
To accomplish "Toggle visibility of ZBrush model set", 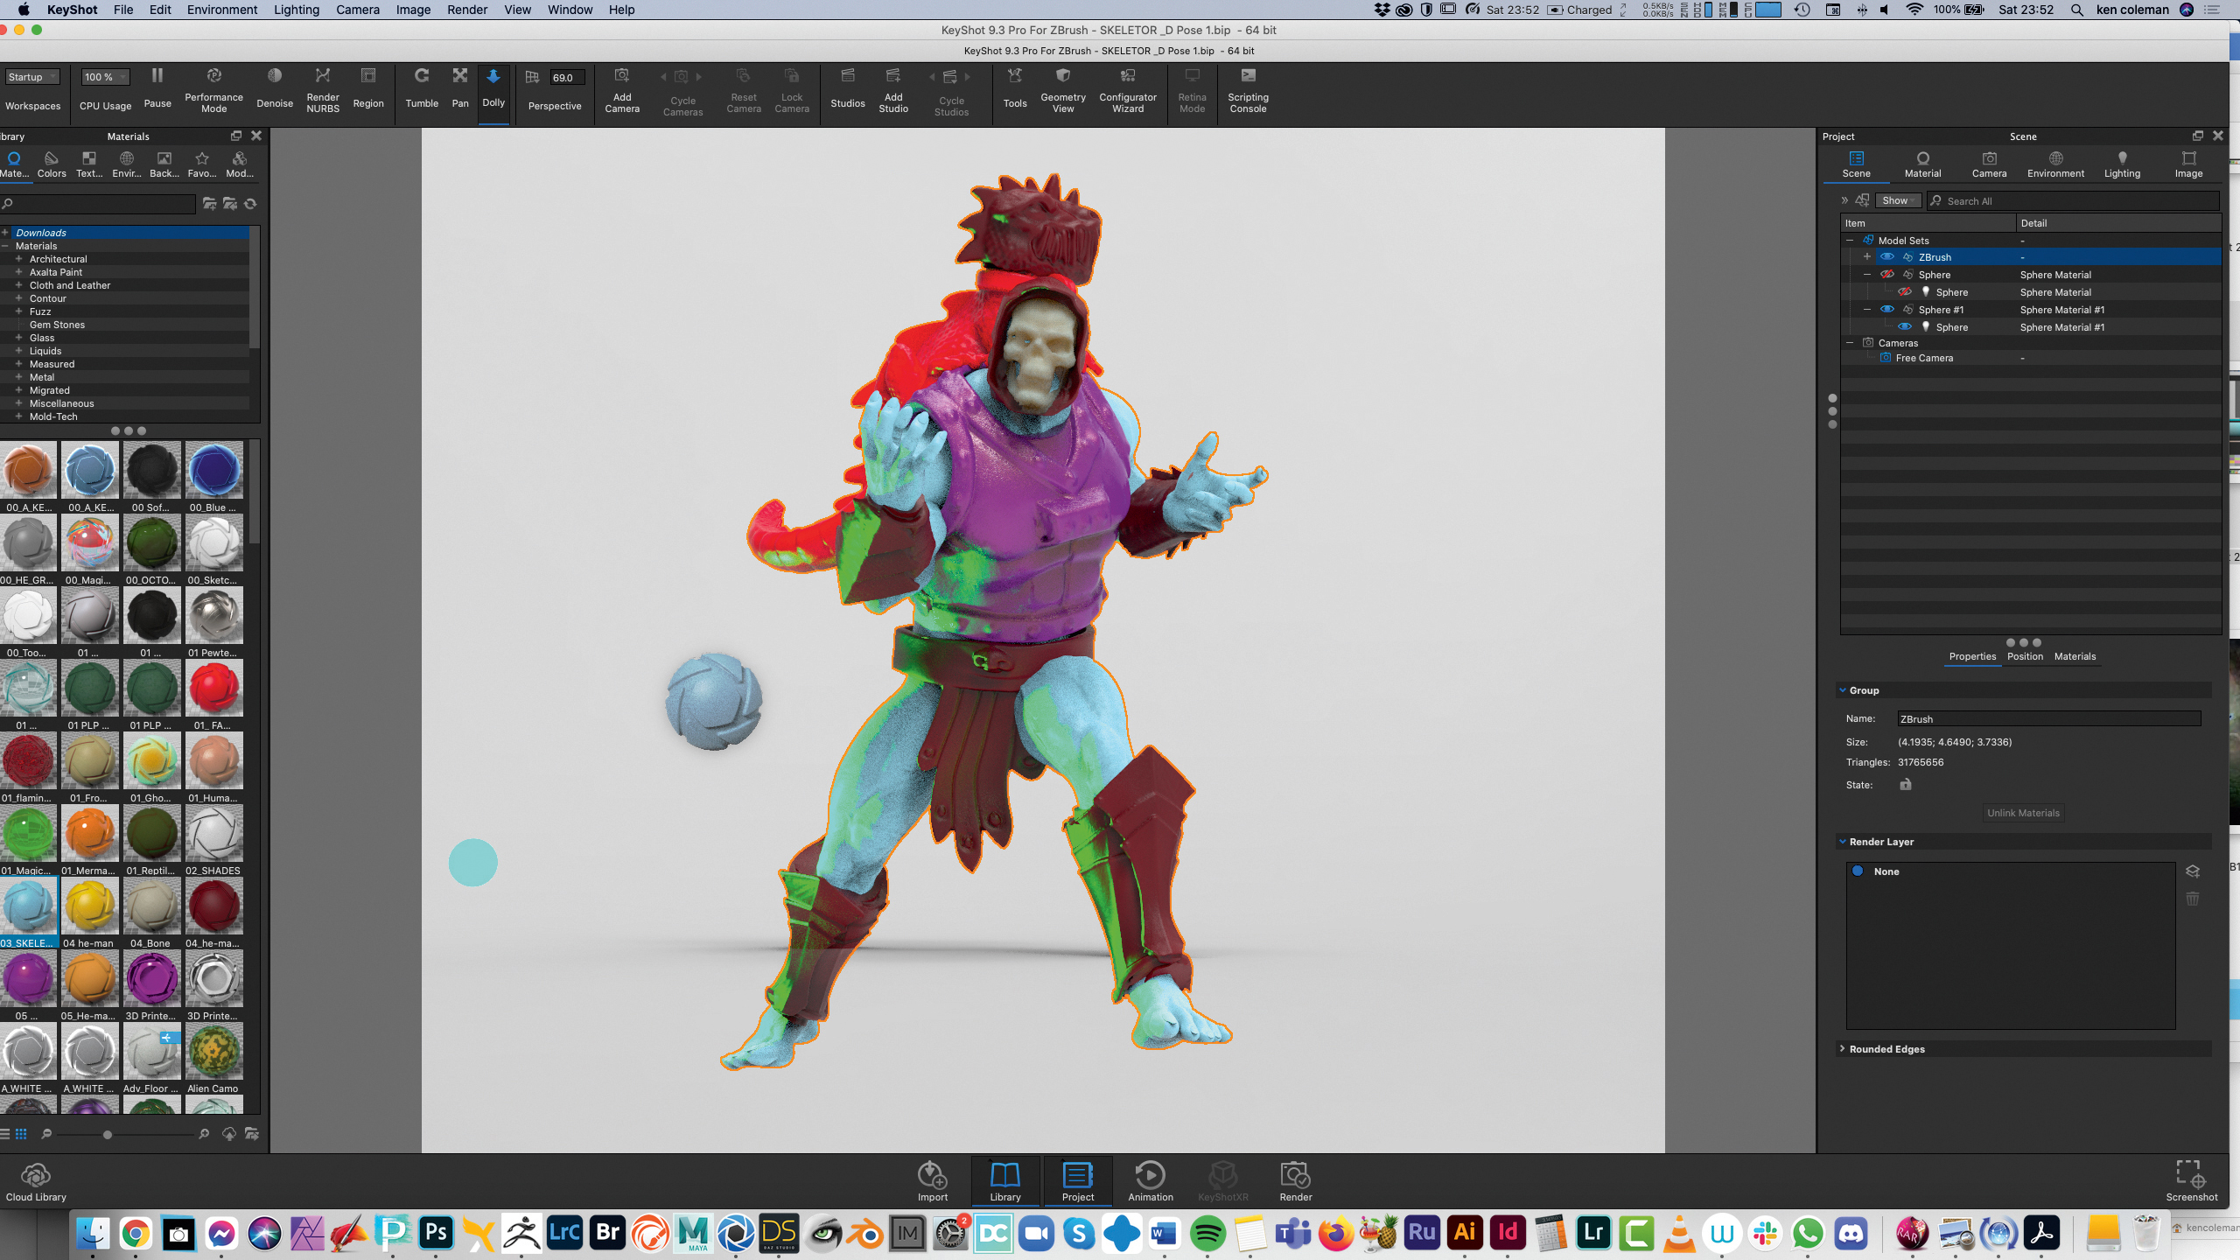I will tap(1887, 257).
